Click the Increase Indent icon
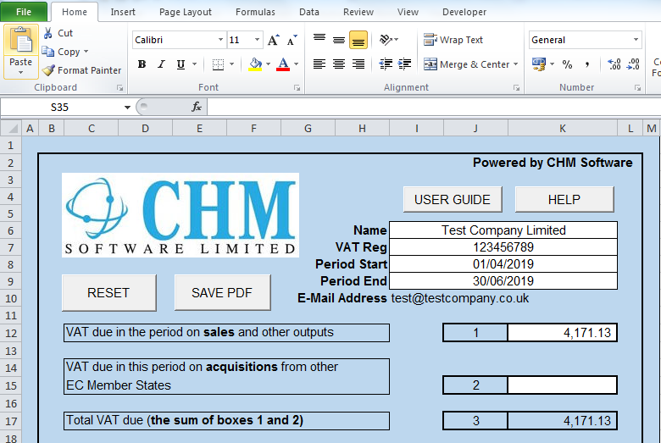This screenshot has width=661, height=443. [405, 64]
